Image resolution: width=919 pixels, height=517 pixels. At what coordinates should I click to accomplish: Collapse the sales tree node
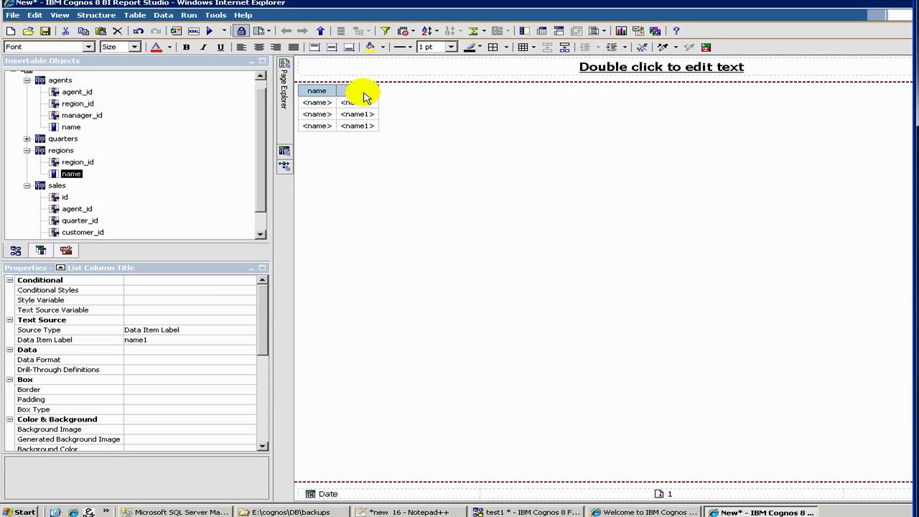click(x=27, y=185)
